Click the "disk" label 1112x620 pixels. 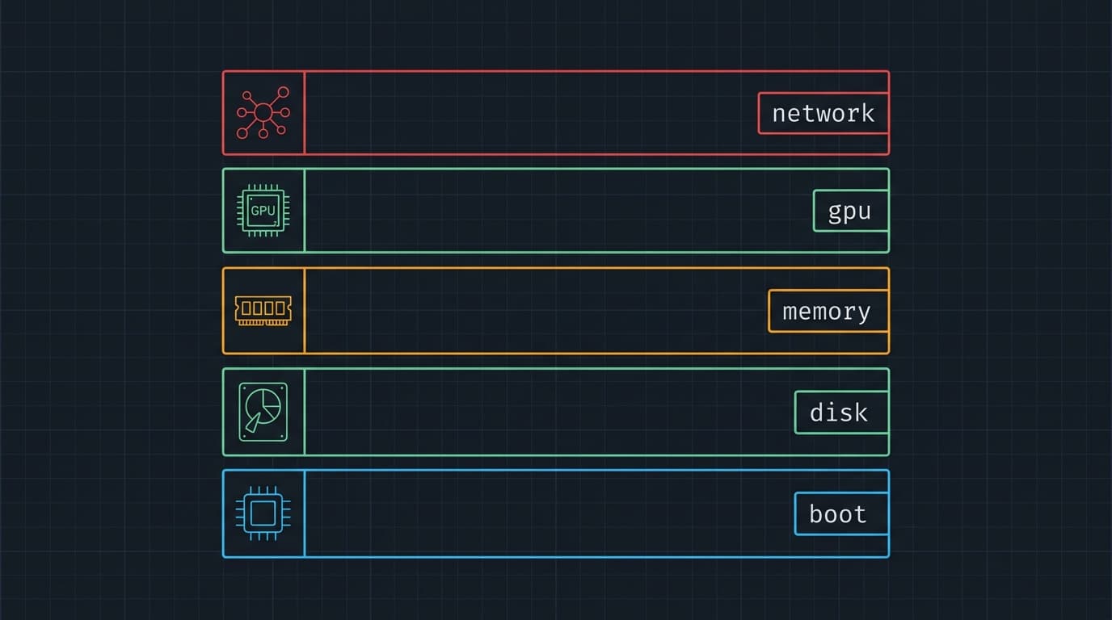tap(841, 413)
